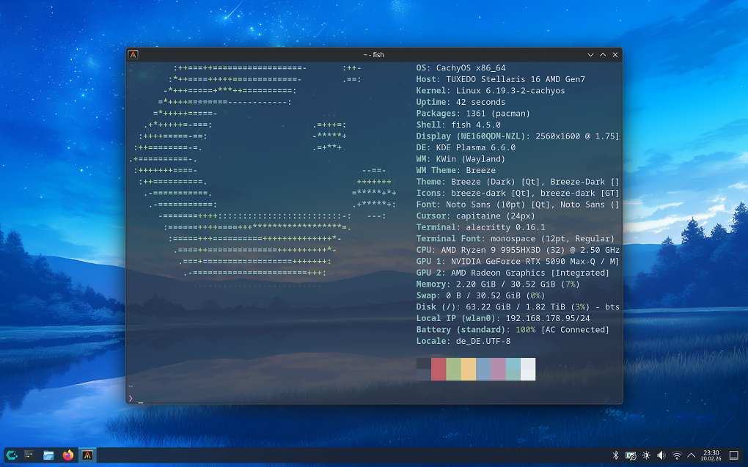The height and width of the screenshot is (467, 748).
Task: Click the Host TUXEDO Stellaris line
Action: pos(500,79)
